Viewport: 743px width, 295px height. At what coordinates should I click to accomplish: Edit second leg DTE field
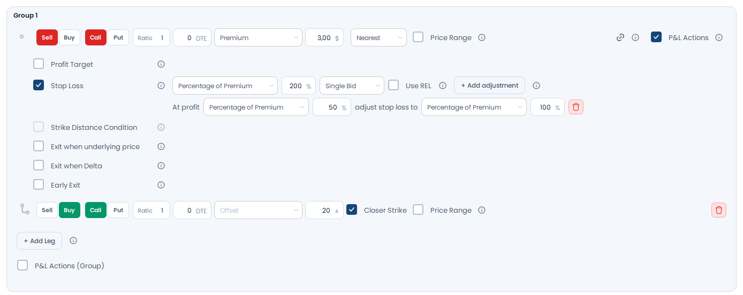pos(192,210)
